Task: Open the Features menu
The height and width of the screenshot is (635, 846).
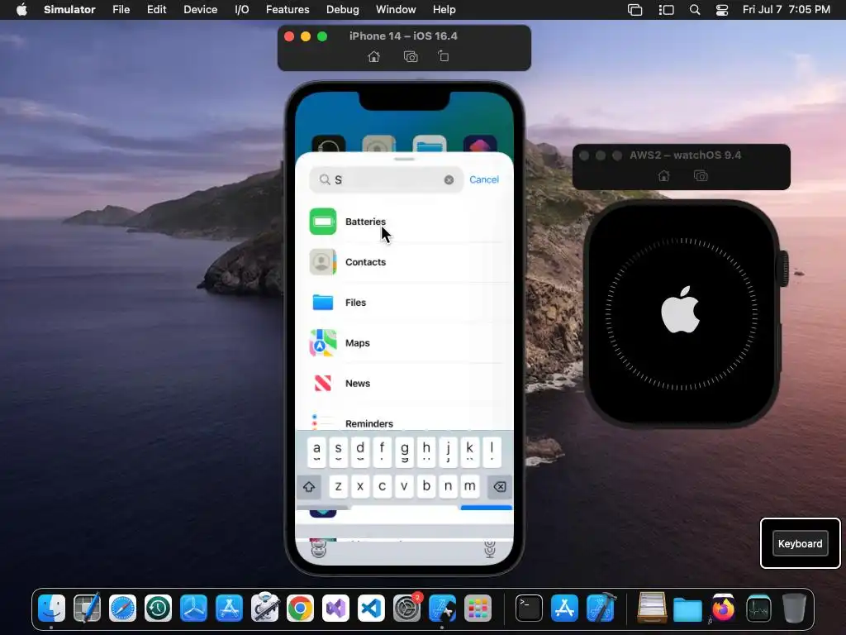Action: point(288,10)
